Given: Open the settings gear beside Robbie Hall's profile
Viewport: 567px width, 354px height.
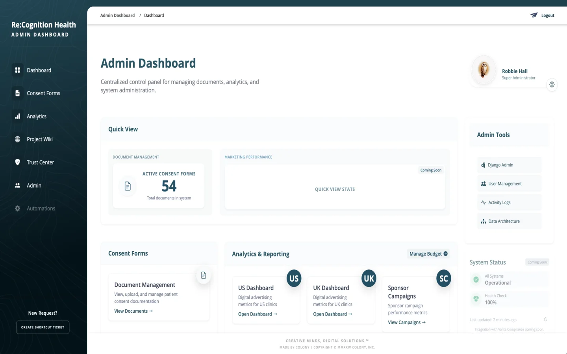Looking at the screenshot, I should coord(552,85).
